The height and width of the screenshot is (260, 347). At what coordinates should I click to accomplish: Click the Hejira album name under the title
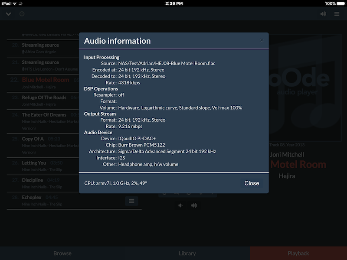click(287, 176)
